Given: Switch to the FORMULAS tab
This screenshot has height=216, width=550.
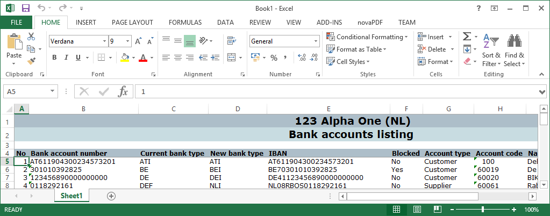Looking at the screenshot, I should click(185, 22).
